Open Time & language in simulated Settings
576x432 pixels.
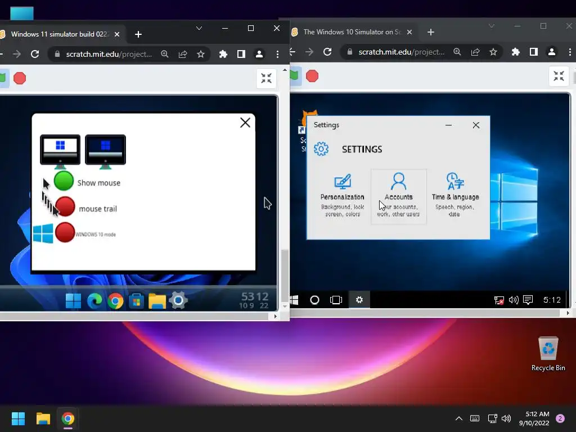(455, 196)
